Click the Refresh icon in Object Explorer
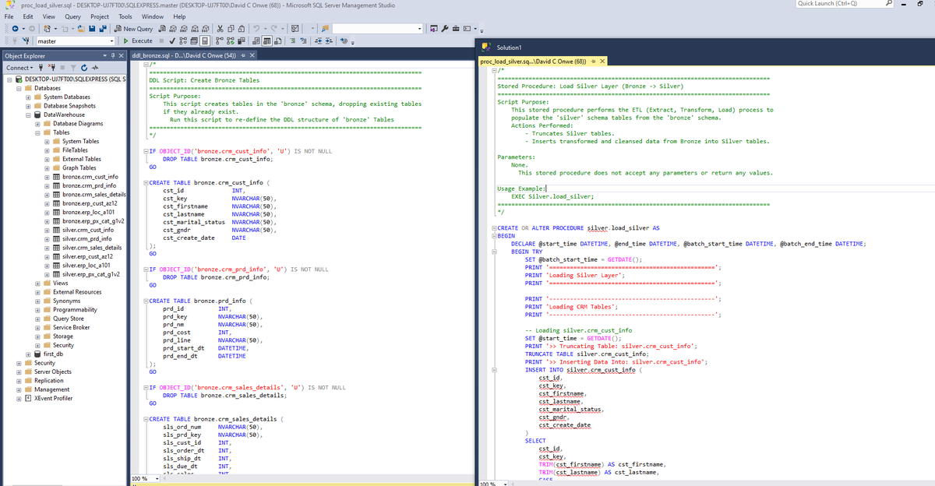Screen dimensions: 935x486 pyautogui.click(x=84, y=68)
